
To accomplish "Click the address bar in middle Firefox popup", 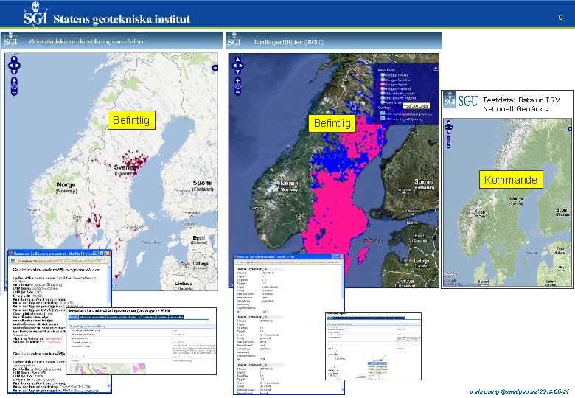I will 288,262.
